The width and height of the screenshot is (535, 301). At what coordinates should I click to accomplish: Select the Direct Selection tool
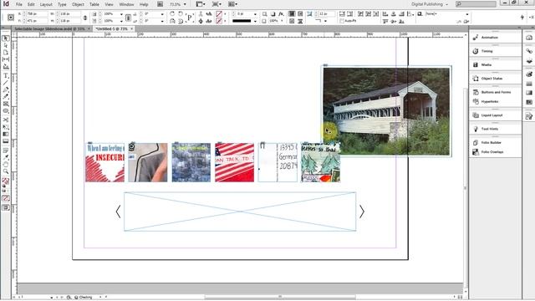coord(6,45)
